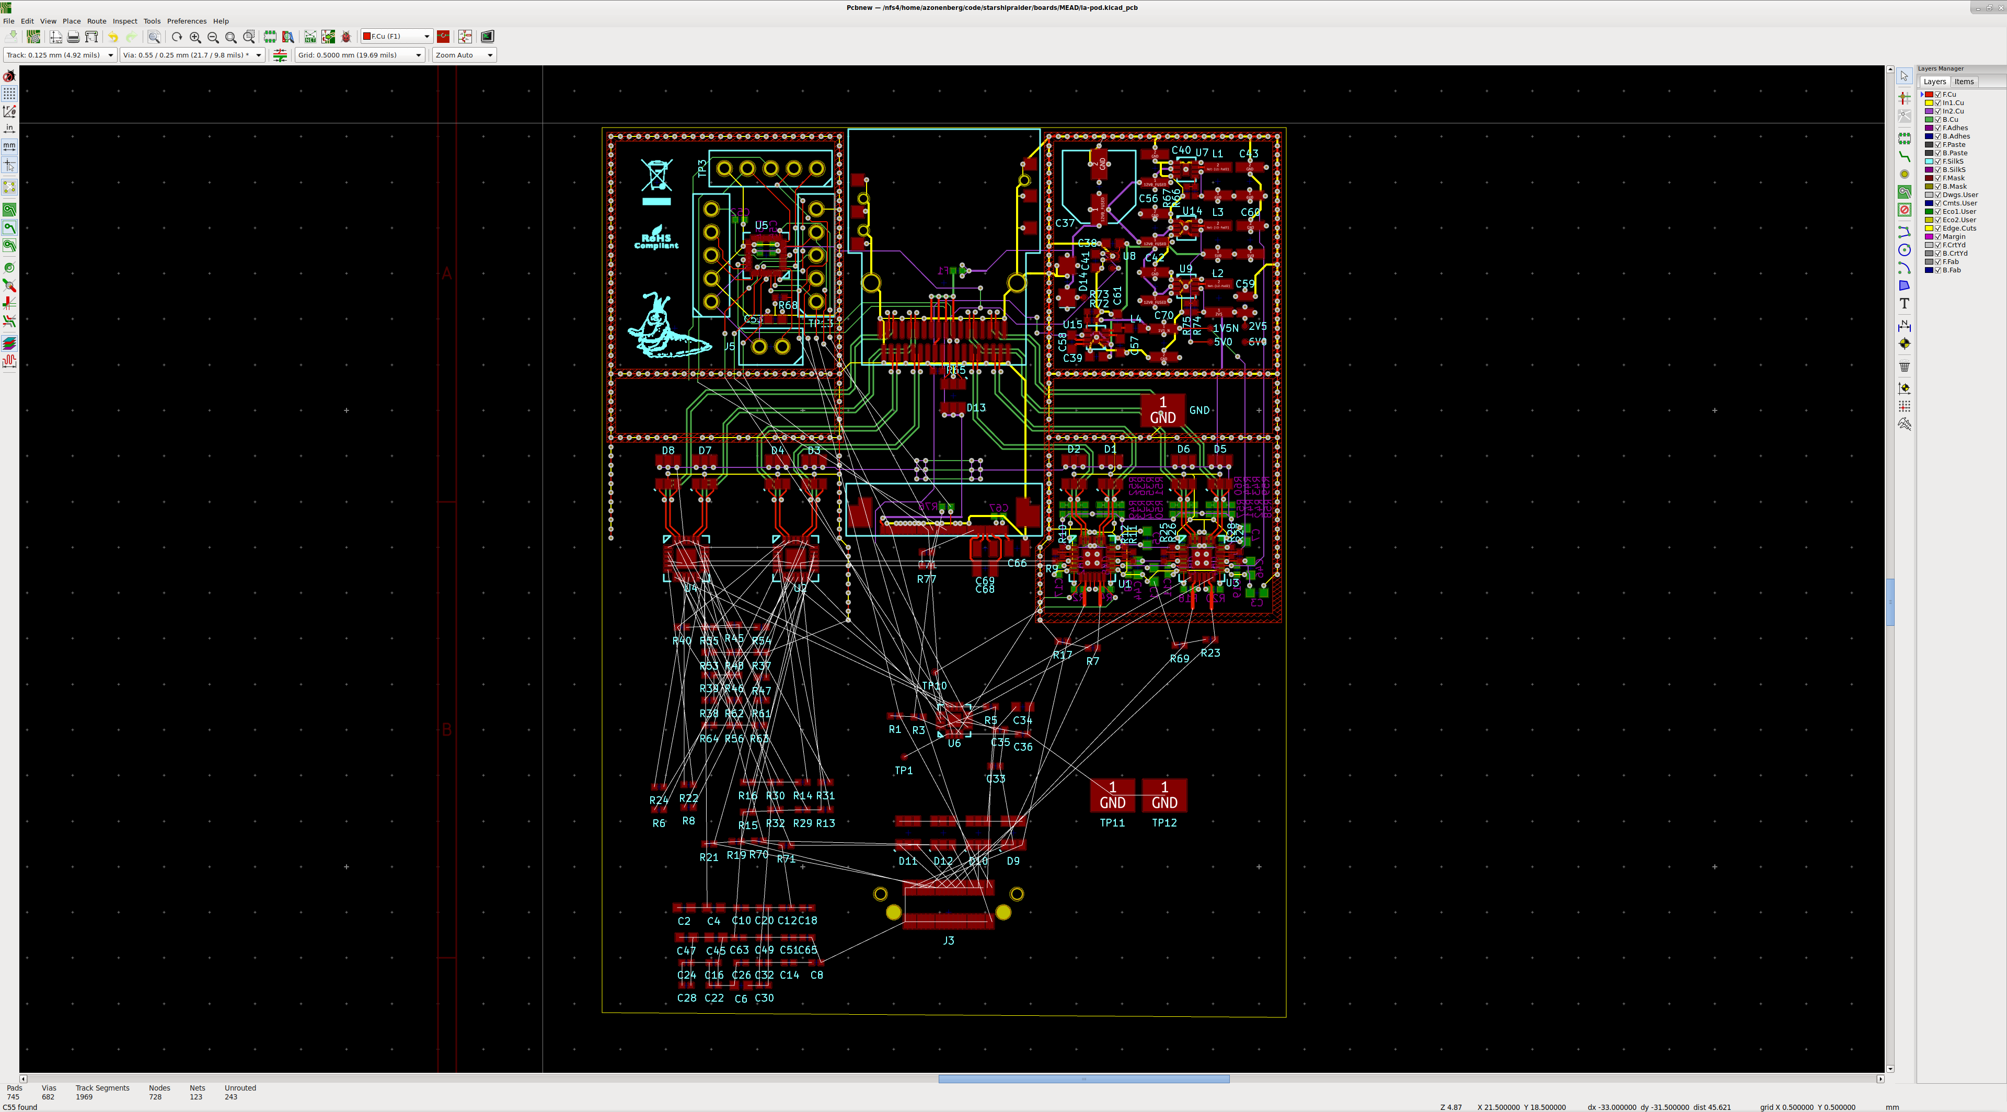Open the F.Cu active layer selector

click(x=397, y=37)
